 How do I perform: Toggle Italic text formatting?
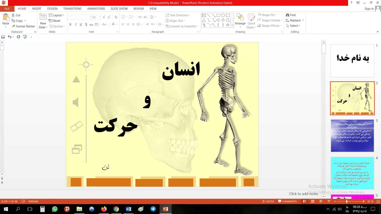tap(76, 24)
